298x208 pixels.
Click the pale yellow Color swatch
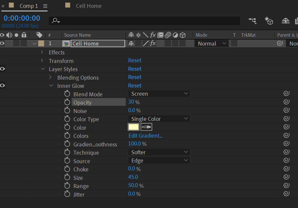point(133,127)
